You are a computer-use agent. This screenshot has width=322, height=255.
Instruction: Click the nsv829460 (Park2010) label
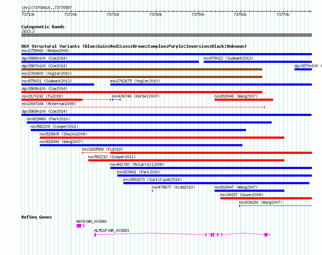[48, 119]
